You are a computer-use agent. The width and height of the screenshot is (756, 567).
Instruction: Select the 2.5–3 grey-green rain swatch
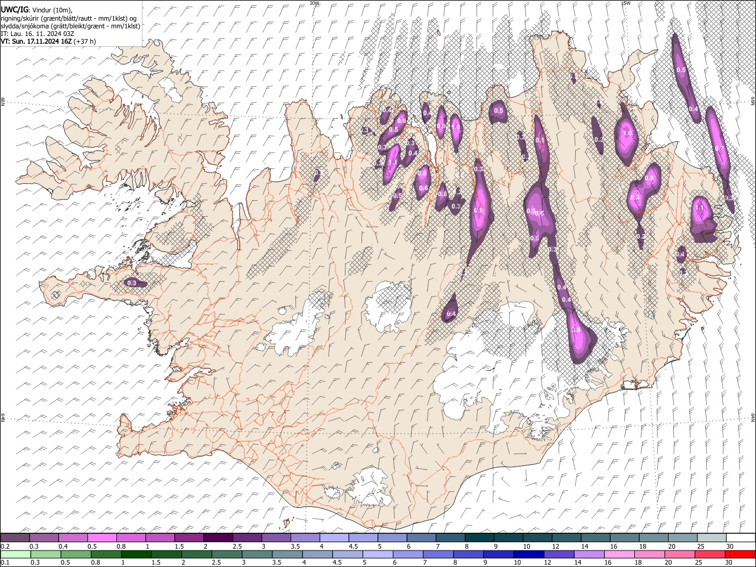point(226,554)
